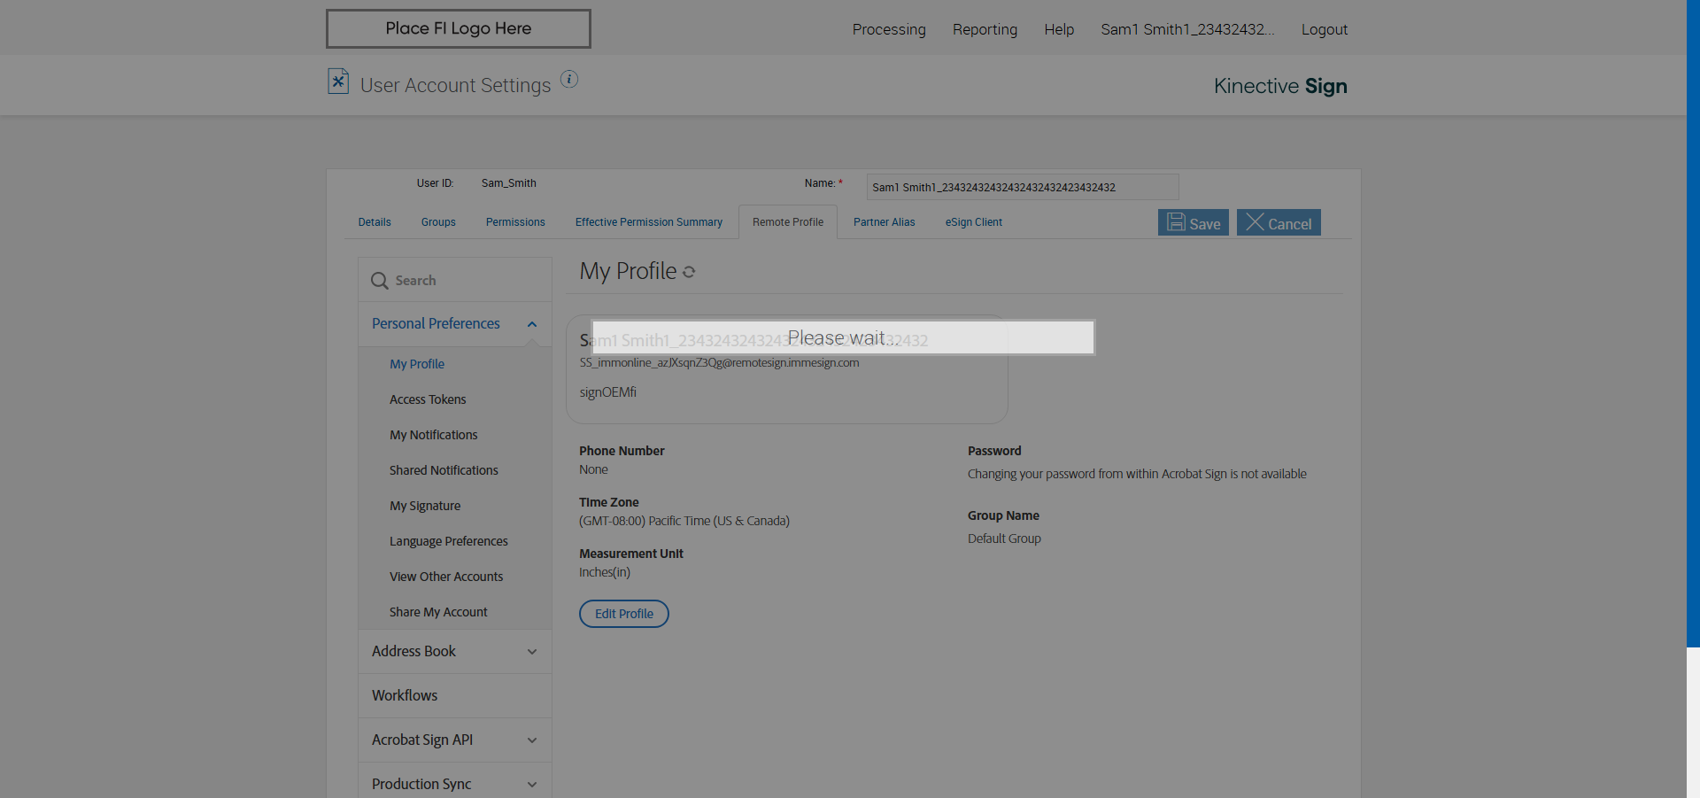Click the Default Group value

click(x=1004, y=538)
